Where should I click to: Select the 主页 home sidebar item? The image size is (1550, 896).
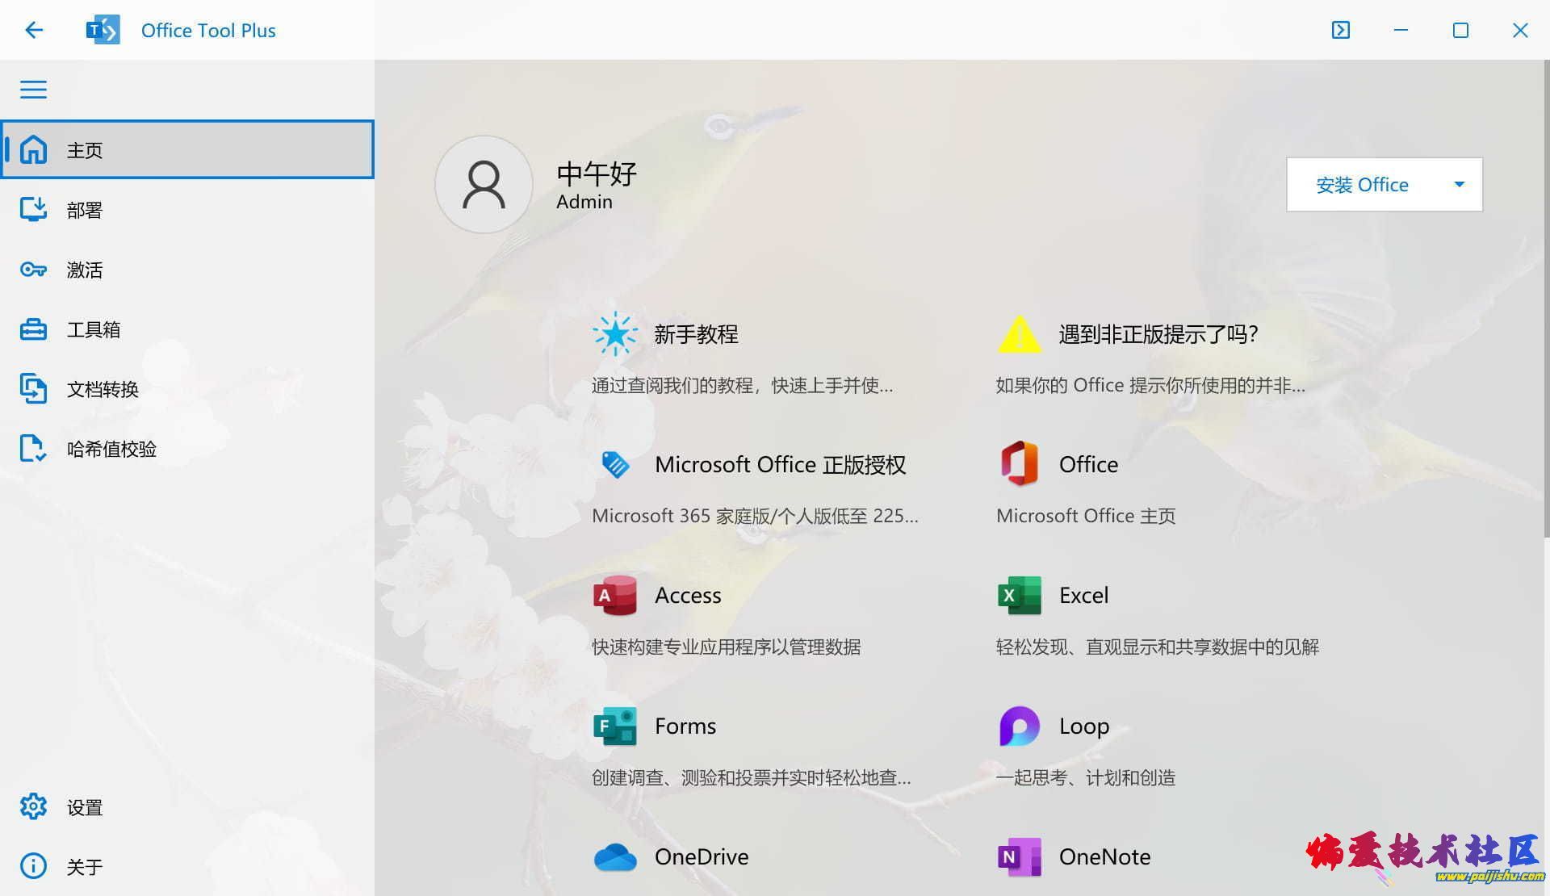187,149
